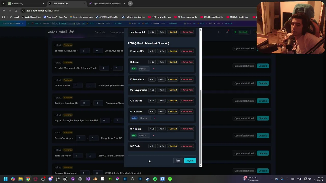326x183 pixels.
Task: Open Oyuncu İstatistikleri for Bafra Pidespor match
Action: pyautogui.click(x=244, y=153)
